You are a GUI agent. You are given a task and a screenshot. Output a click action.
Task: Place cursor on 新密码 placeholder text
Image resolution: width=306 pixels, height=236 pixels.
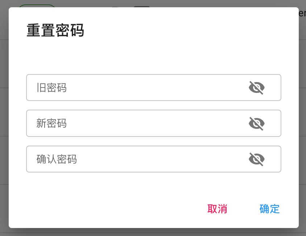point(51,123)
